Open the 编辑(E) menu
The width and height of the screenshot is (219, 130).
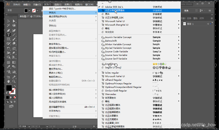pyautogui.click(x=27, y=5)
